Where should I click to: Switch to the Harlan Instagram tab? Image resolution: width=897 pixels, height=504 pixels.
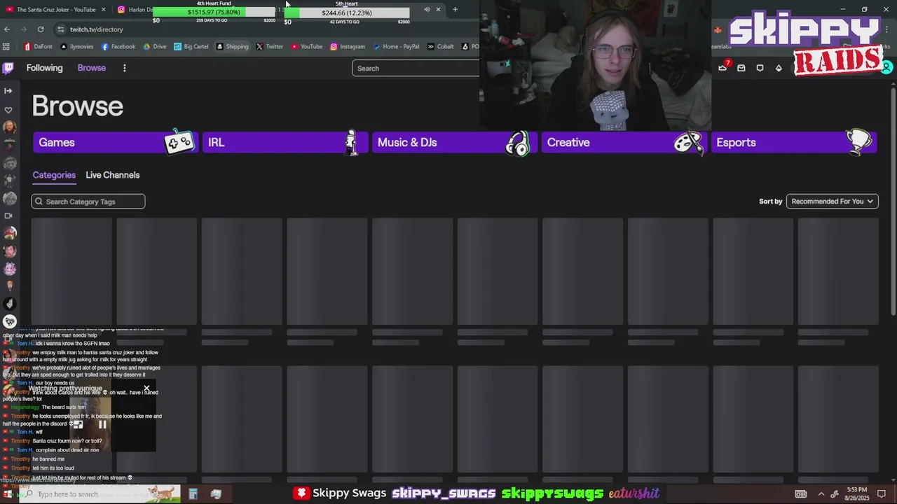135,9
